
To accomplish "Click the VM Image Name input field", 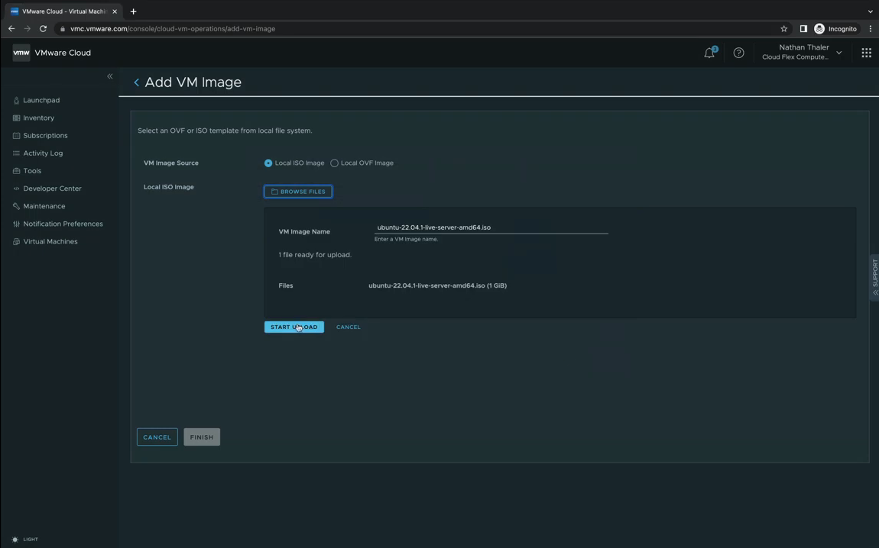I will click(491, 227).
